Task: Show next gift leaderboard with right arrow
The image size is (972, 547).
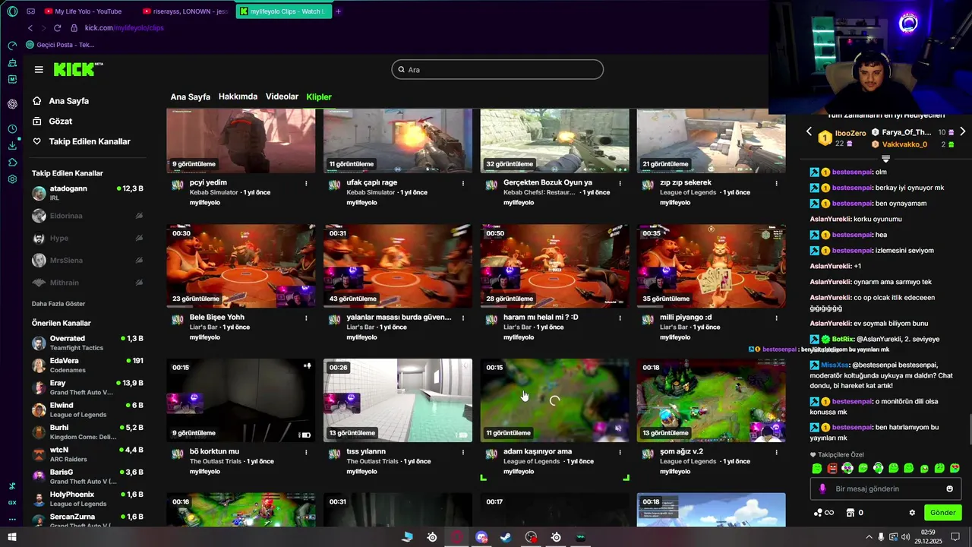Action: 962,131
